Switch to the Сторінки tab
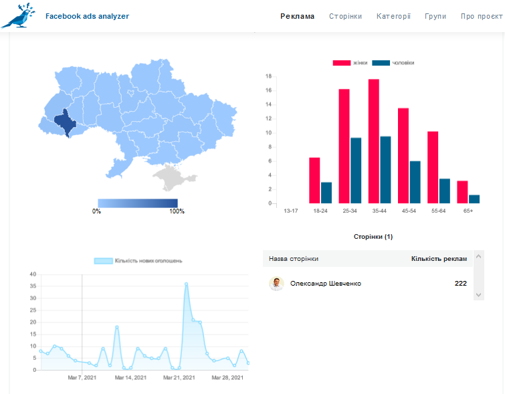This screenshot has height=394, width=505. point(345,16)
